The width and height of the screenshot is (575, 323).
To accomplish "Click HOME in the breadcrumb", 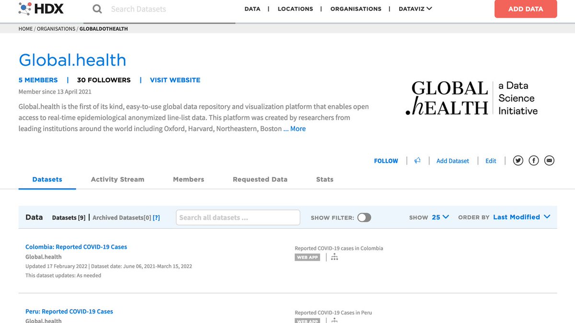I will coord(25,29).
